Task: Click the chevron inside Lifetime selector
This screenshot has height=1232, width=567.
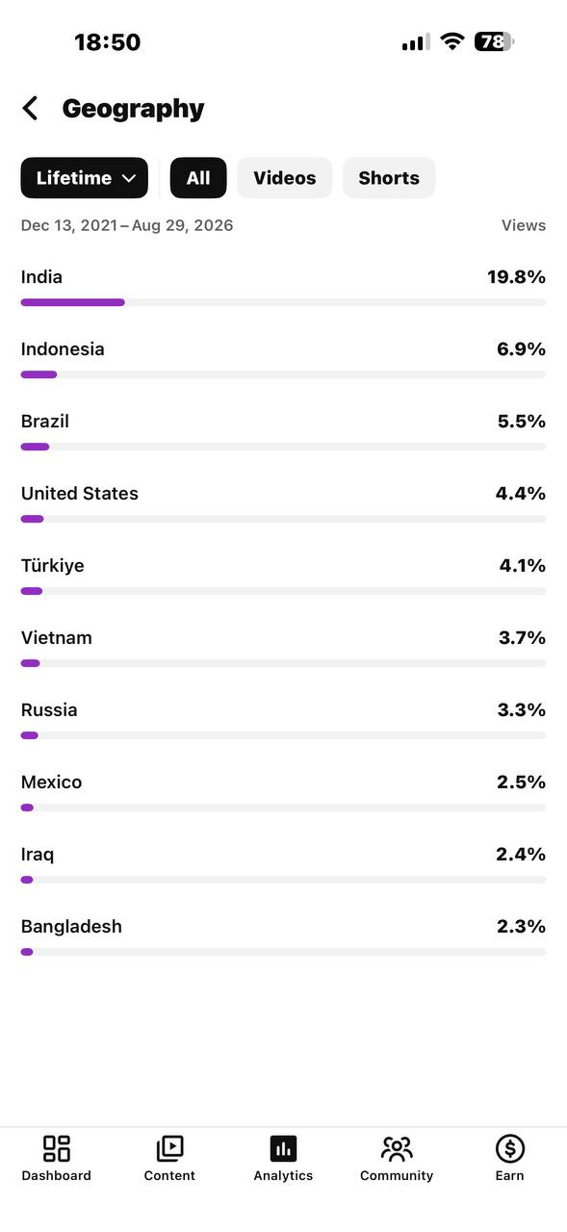Action: [129, 178]
